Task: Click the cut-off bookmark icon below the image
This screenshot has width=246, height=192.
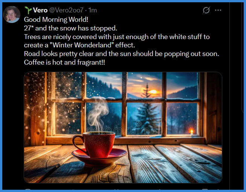Action: 205,189
